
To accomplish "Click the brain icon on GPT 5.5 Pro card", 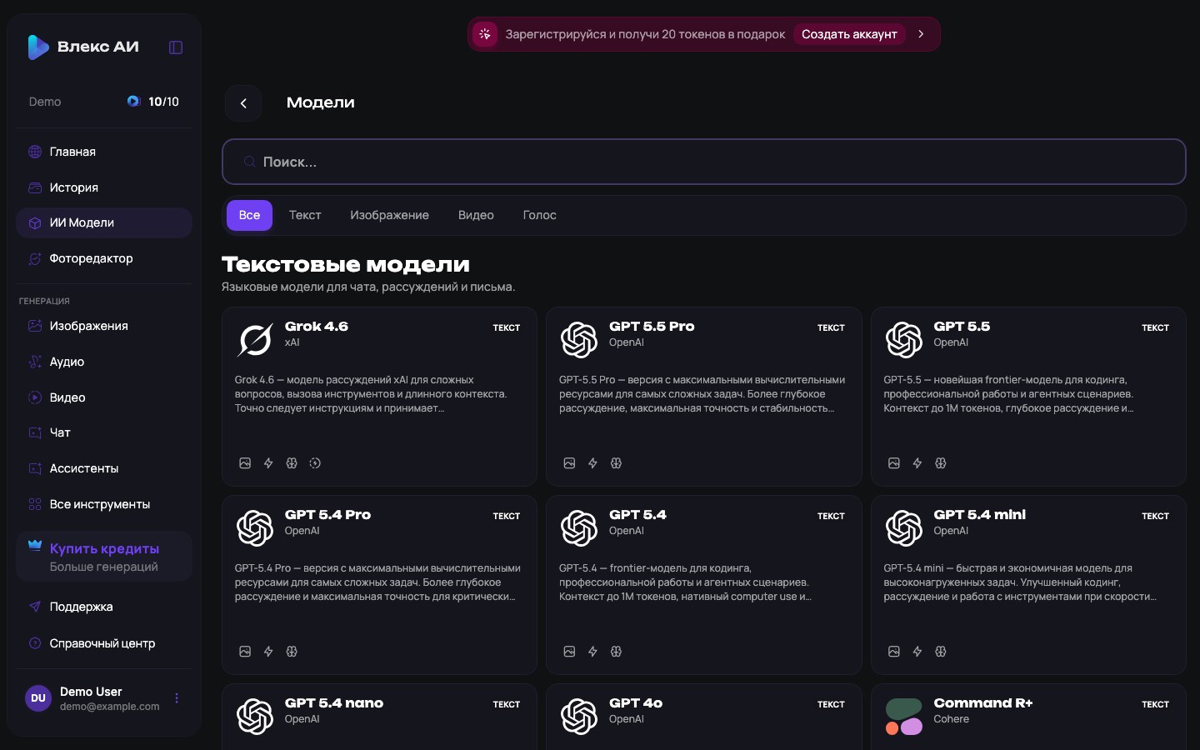I will [616, 463].
